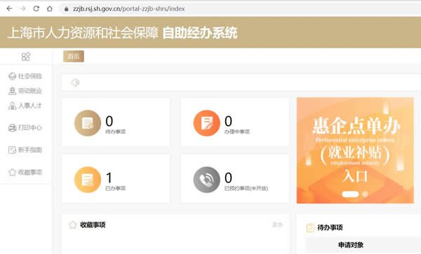Open 打印中心 in the sidebar
This screenshot has height=254, width=421.
pos(25,128)
